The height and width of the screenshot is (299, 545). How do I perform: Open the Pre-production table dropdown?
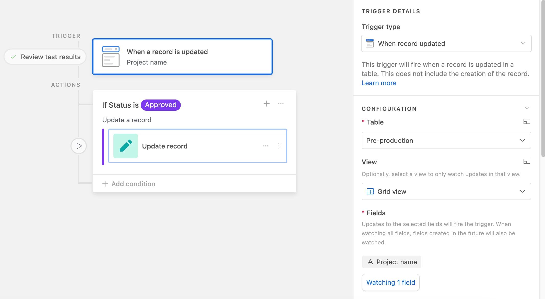(x=446, y=141)
